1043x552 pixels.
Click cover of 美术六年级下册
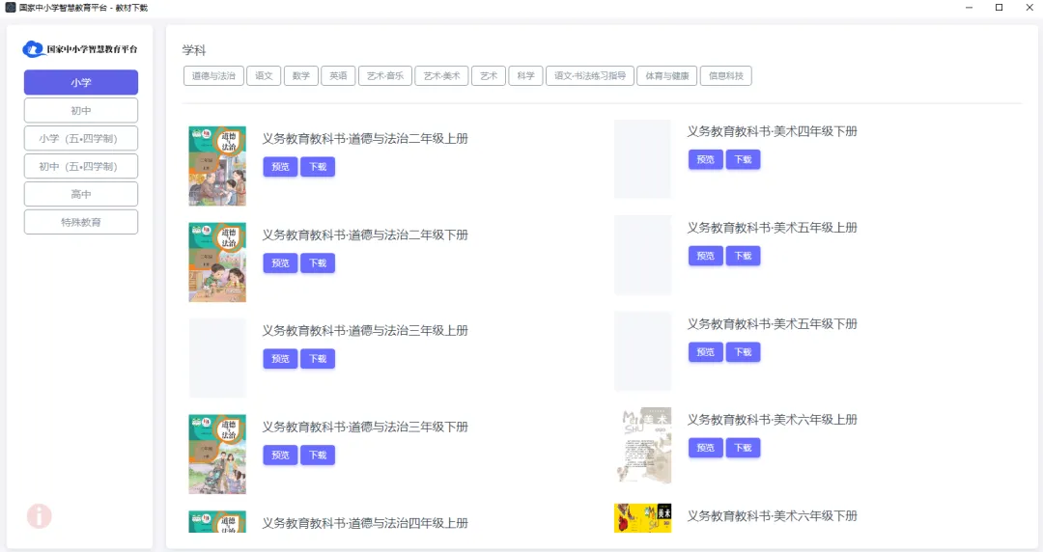(642, 518)
